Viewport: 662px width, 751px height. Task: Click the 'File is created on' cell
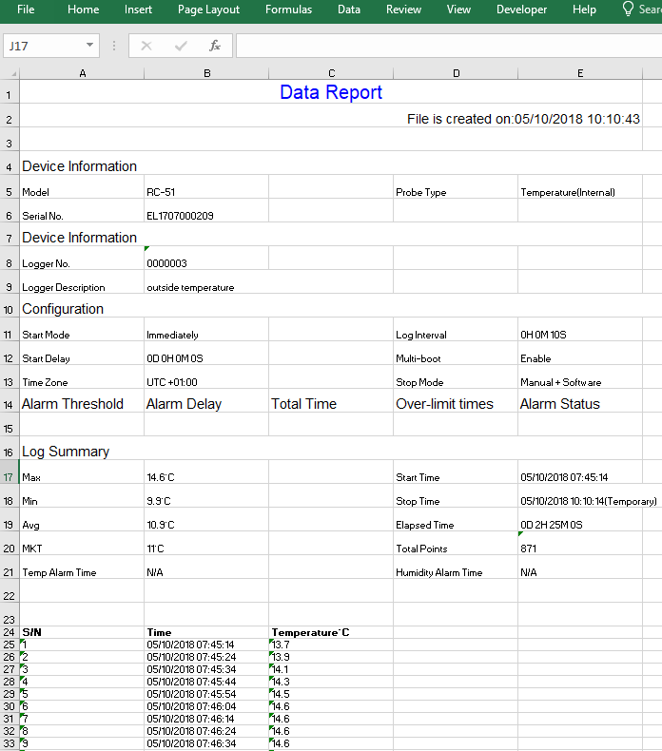coord(331,116)
